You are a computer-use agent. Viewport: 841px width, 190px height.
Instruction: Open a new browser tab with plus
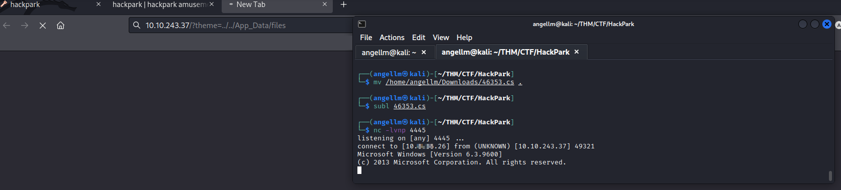344,5
